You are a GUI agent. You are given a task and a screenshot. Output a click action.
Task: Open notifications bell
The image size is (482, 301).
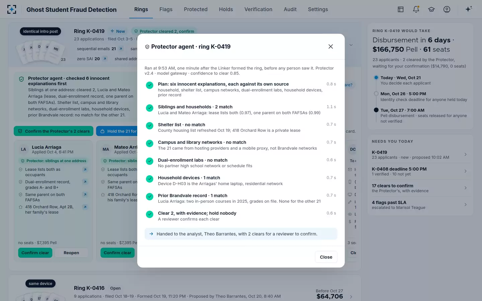tap(416, 9)
